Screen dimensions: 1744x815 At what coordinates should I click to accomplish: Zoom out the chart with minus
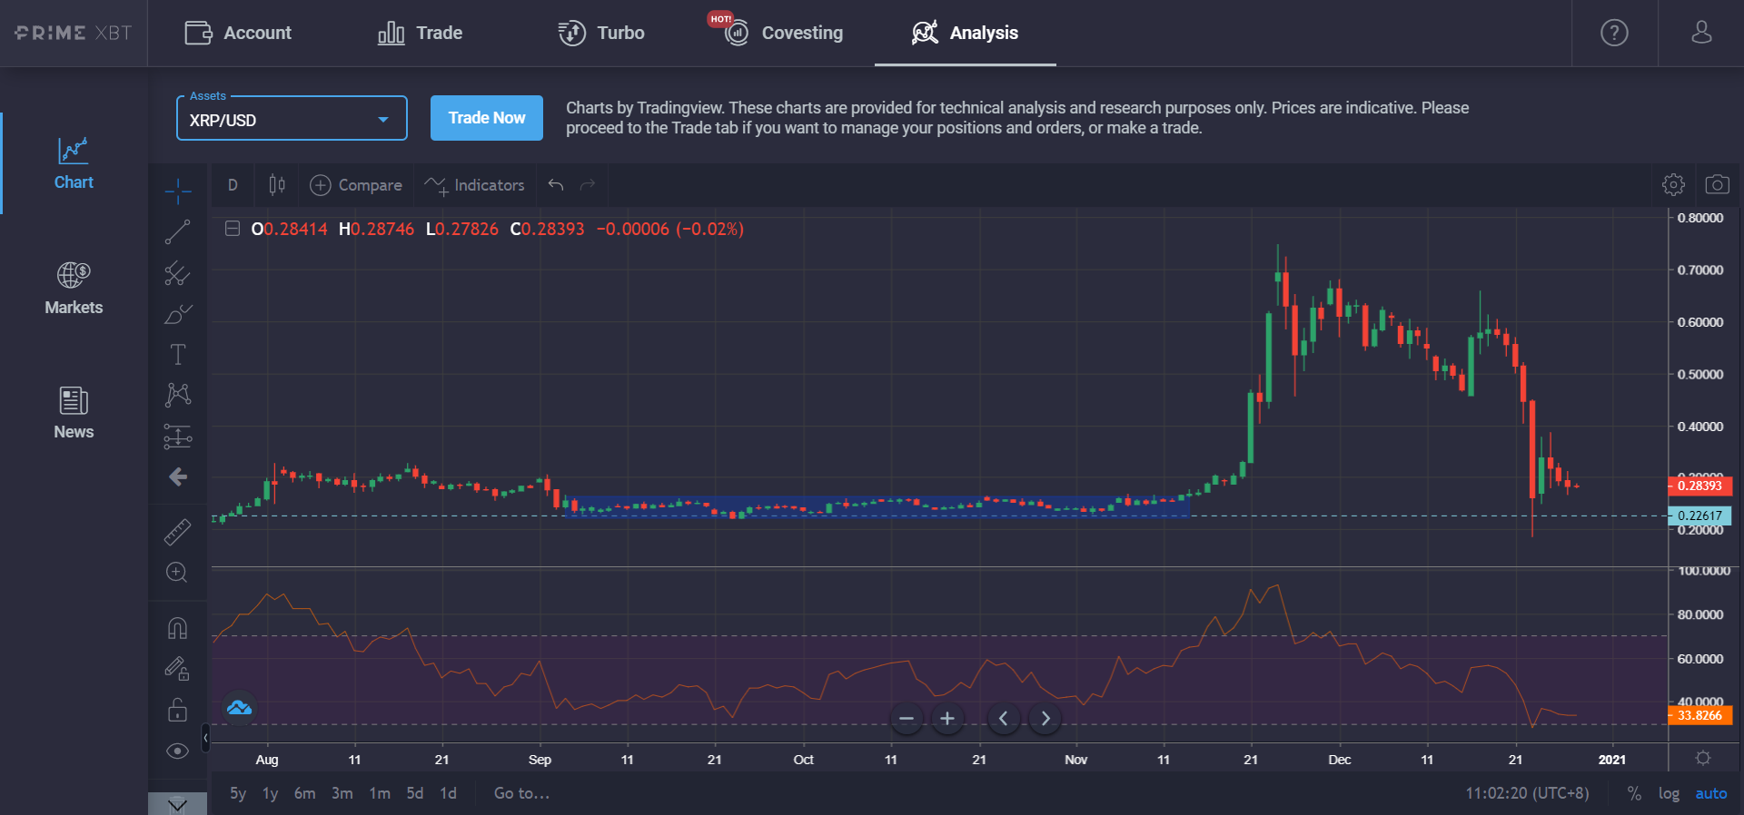click(x=906, y=719)
